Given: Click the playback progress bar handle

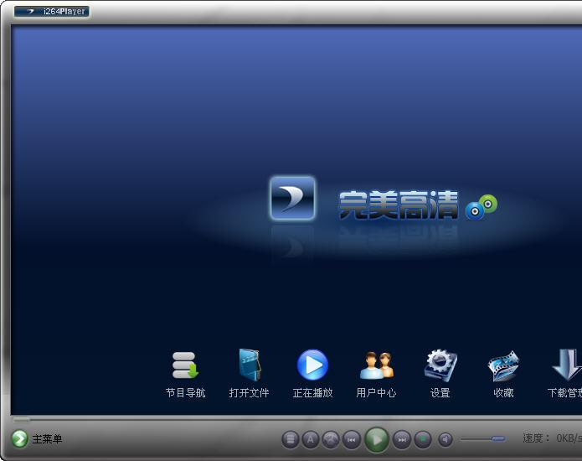Looking at the screenshot, I should (22, 419).
